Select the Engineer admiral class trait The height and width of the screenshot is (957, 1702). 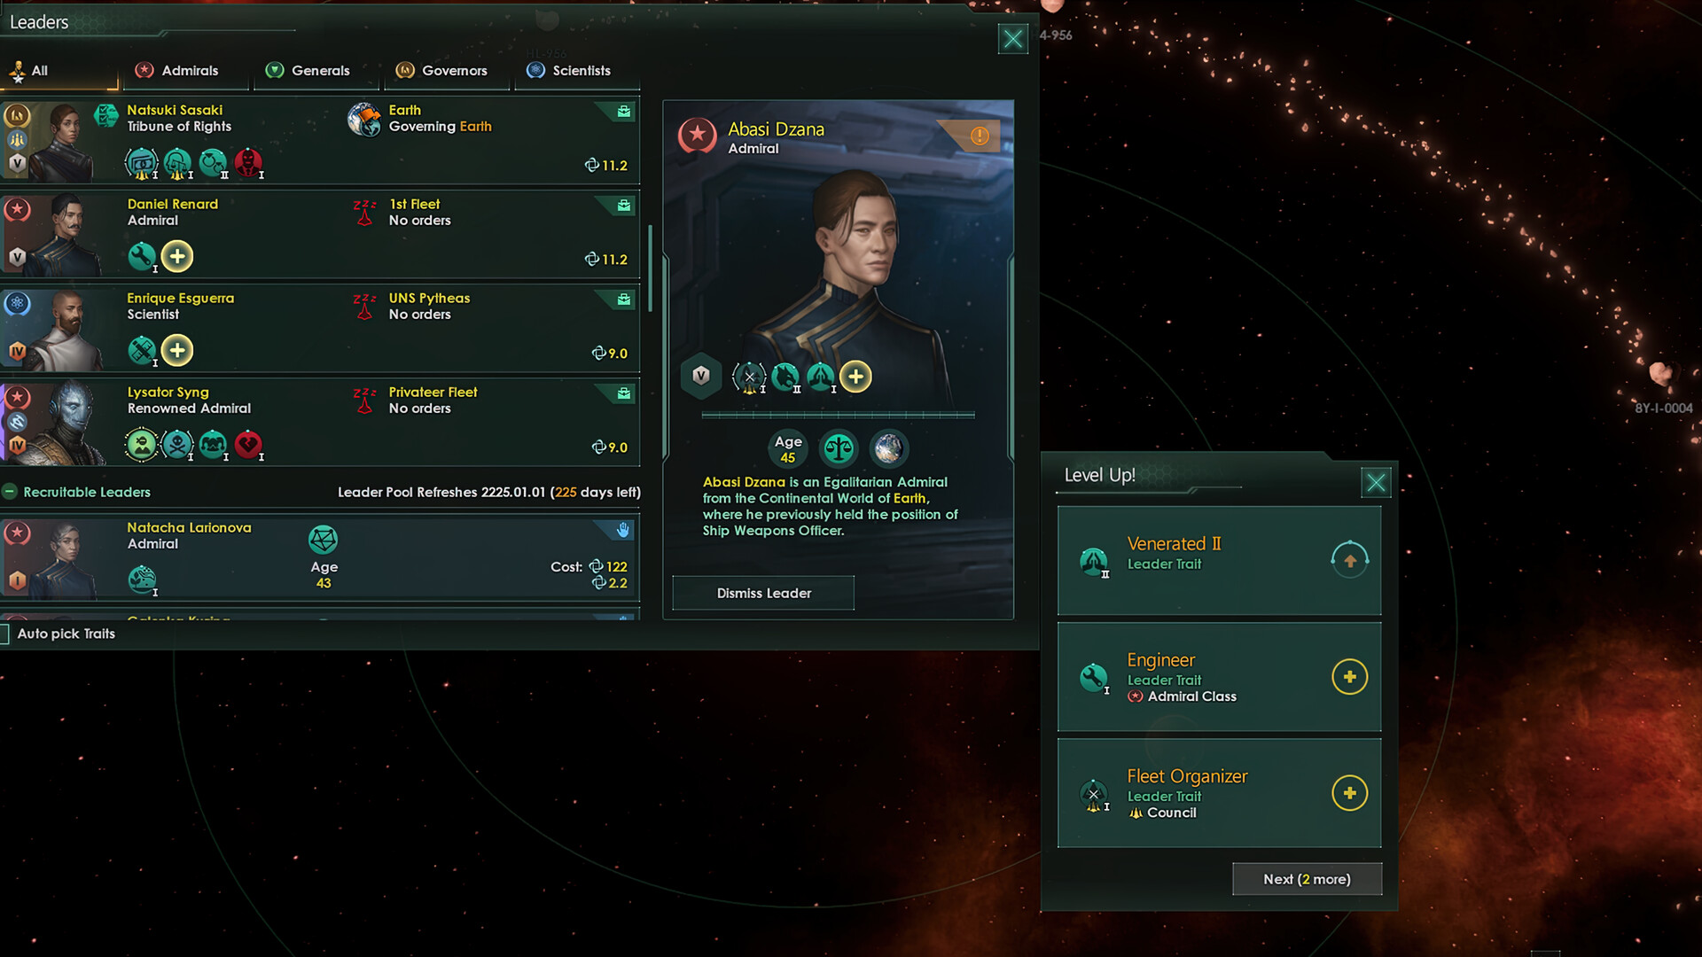(x=1349, y=675)
